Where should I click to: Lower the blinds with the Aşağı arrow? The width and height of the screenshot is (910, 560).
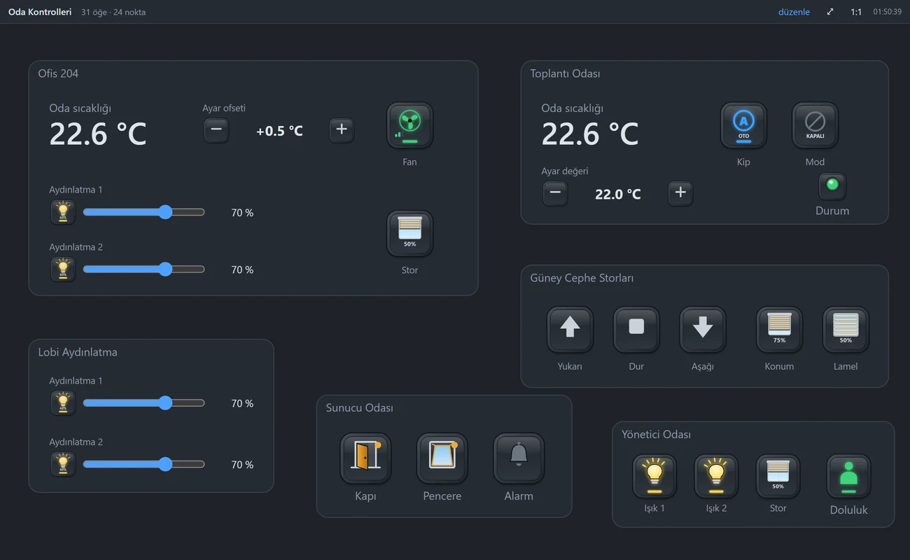point(703,330)
